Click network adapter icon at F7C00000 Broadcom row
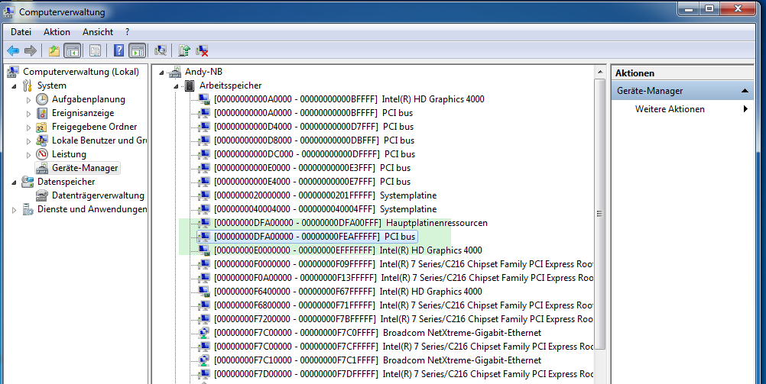This screenshot has height=384, width=766. point(203,333)
